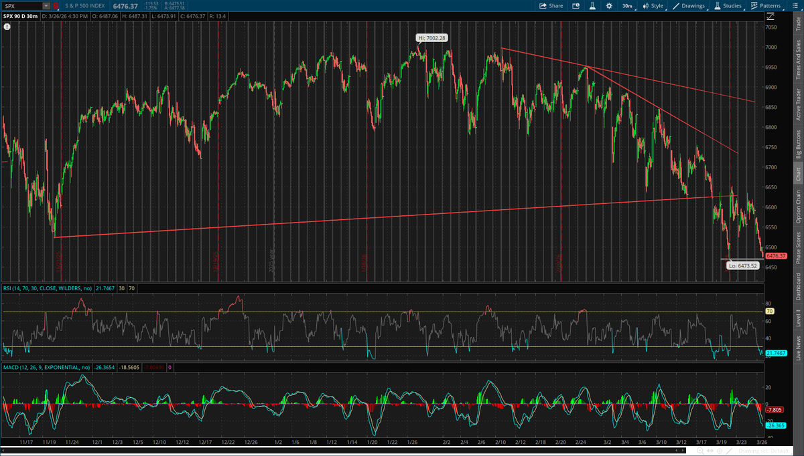The image size is (804, 456).
Task: Open Edit Studies flask icon beside Share
Action: [x=592, y=5]
